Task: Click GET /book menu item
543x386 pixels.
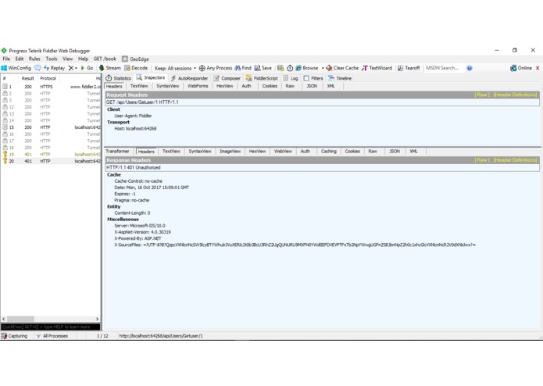Action: (105, 59)
